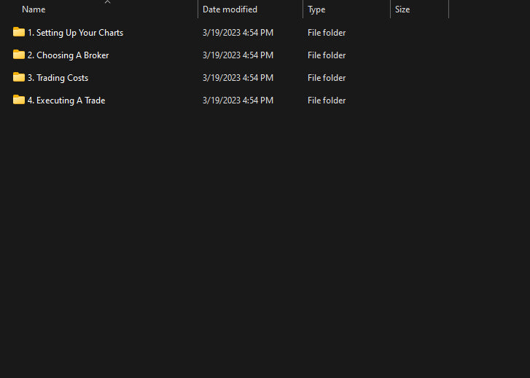Click the date modified of Setting Up Your Charts
The image size is (530, 378).
coord(238,33)
